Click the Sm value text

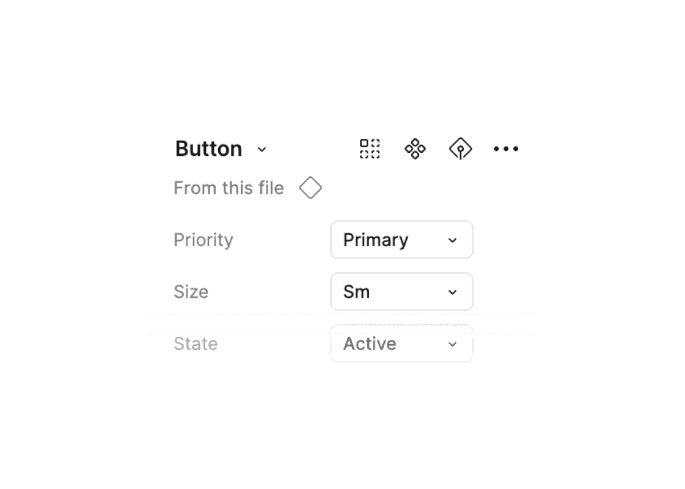coord(356,292)
